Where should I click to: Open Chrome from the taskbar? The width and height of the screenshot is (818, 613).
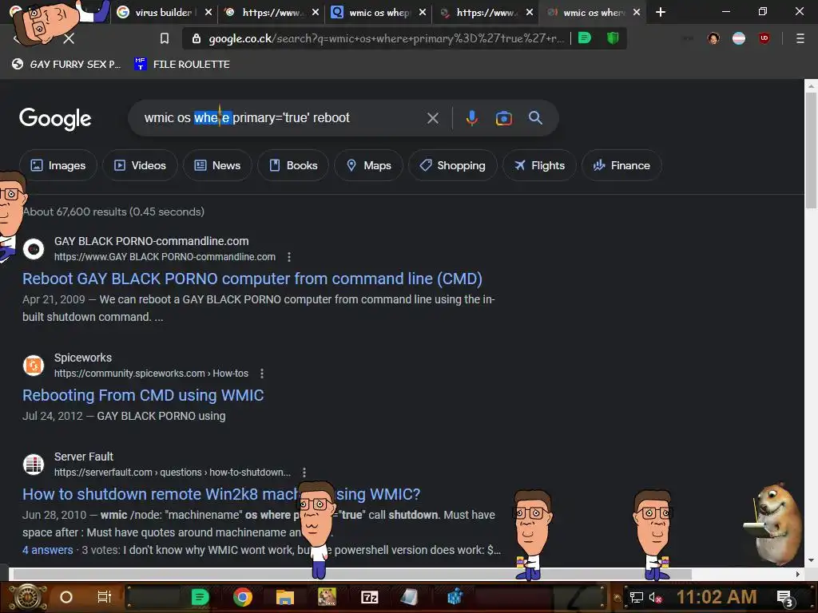243,597
